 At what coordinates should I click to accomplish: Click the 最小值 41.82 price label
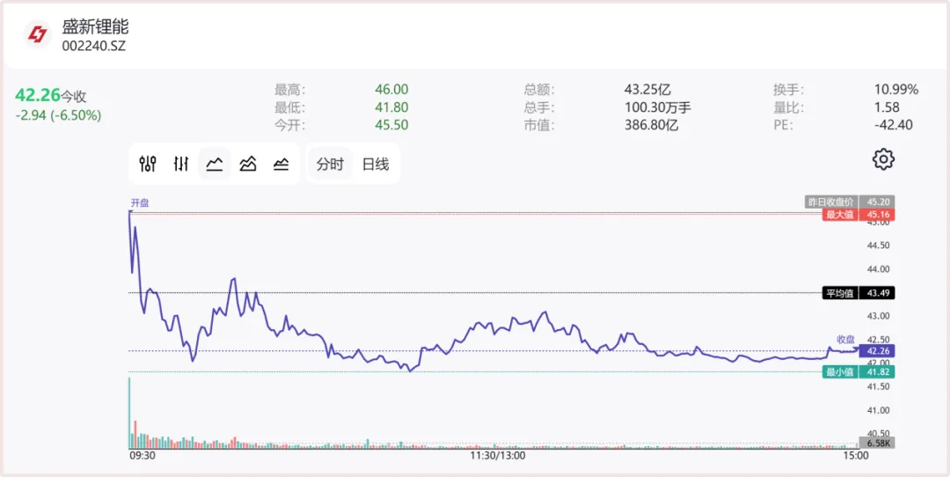[859, 372]
